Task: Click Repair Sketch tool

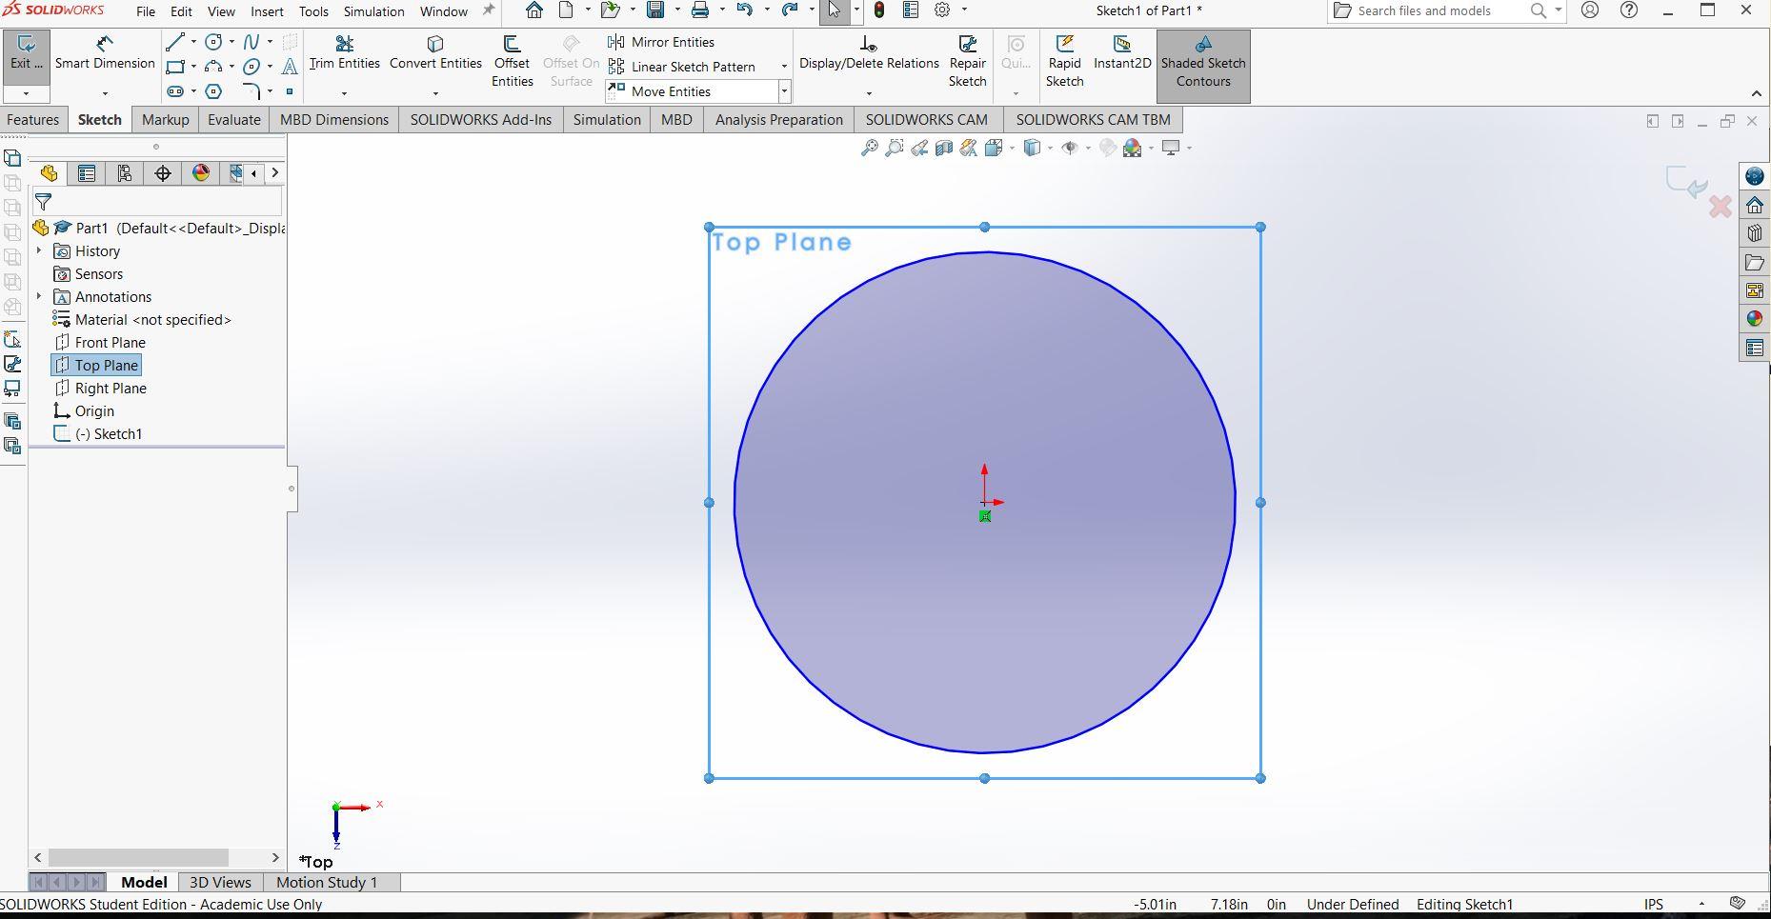Action: coord(967,62)
